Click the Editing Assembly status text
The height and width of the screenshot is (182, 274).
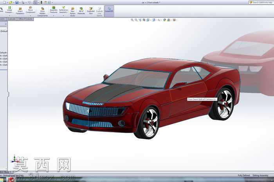(x=260, y=175)
